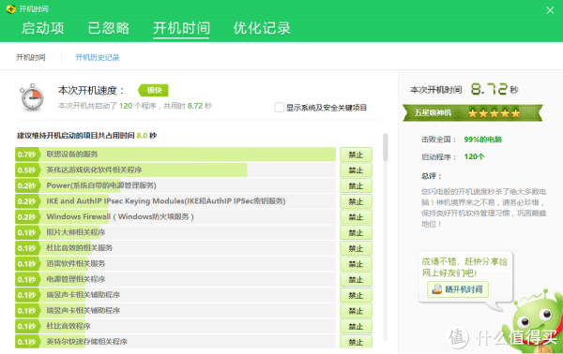Disable 照片大师相关程序 startup item
Viewport: 563px width, 354px height.
[x=356, y=233]
